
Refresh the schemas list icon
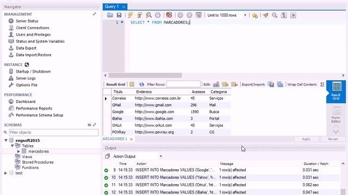pyautogui.click(x=89, y=125)
